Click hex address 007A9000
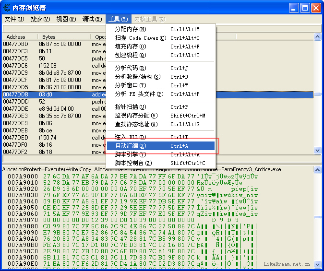324x271 pixels. click(23, 177)
